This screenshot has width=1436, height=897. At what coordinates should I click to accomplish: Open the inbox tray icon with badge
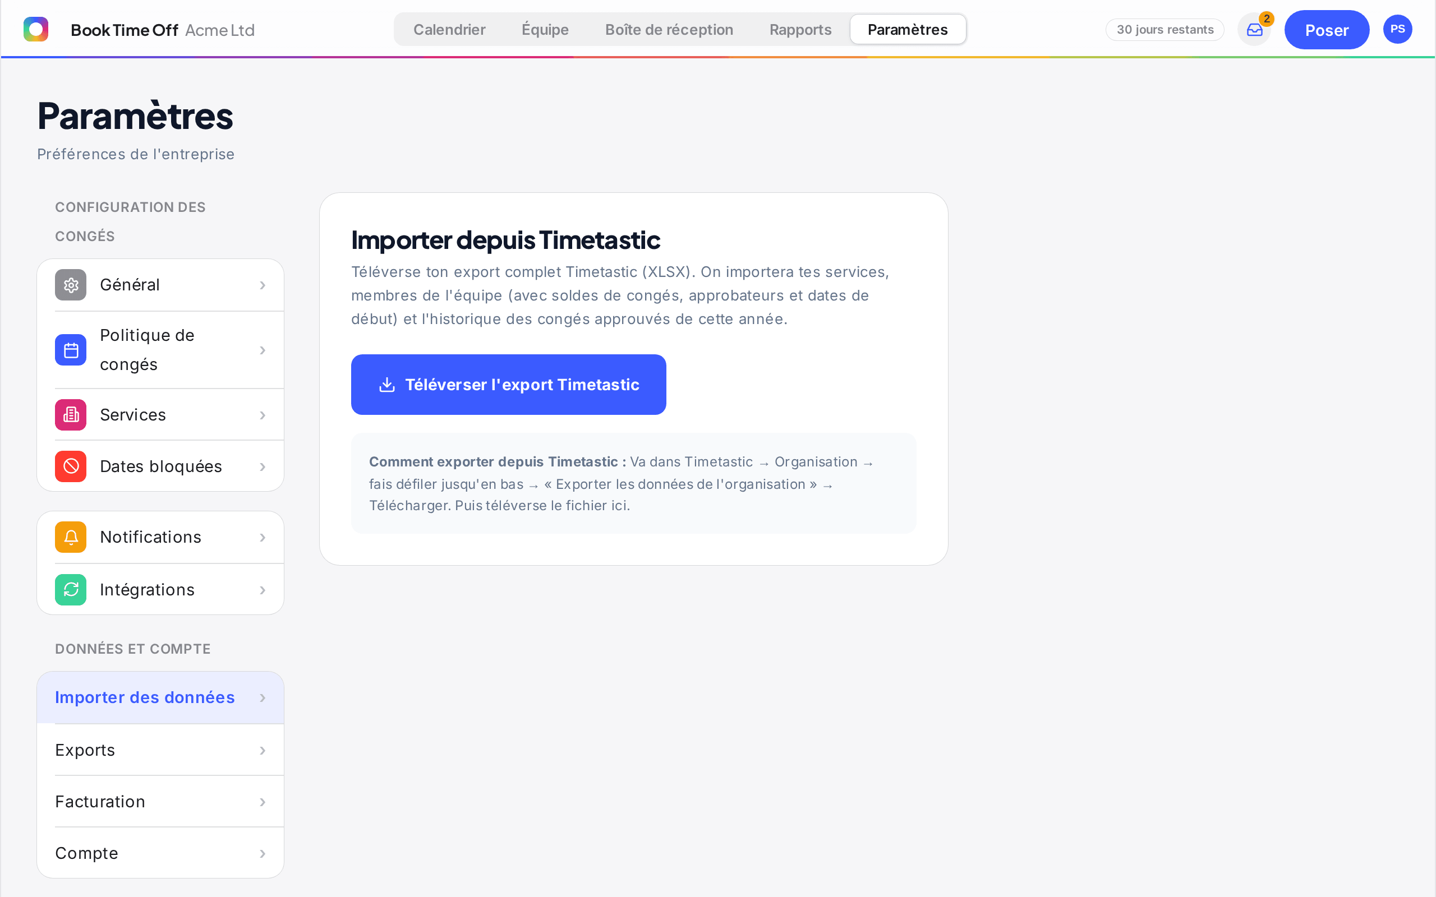[1254, 30]
